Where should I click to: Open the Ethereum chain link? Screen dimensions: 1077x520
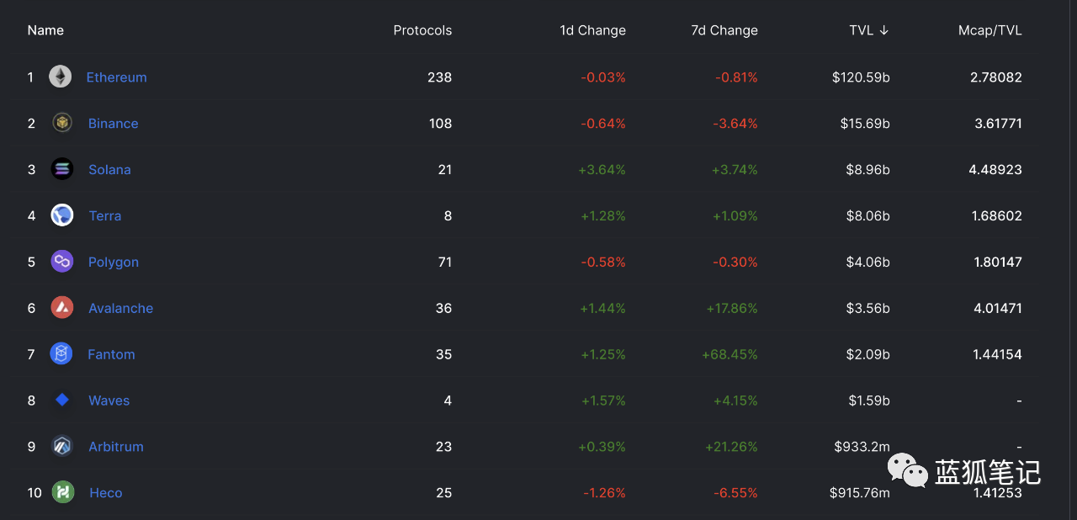pyautogui.click(x=116, y=77)
